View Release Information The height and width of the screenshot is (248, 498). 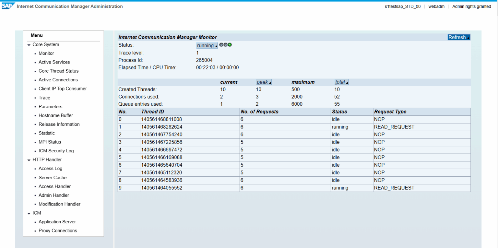(59, 124)
